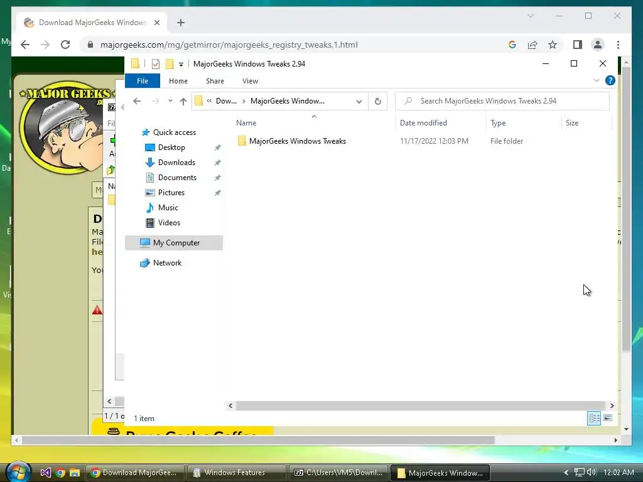Switch to 7-Zip C:\Users taskbar button
643x482 pixels.
338,473
